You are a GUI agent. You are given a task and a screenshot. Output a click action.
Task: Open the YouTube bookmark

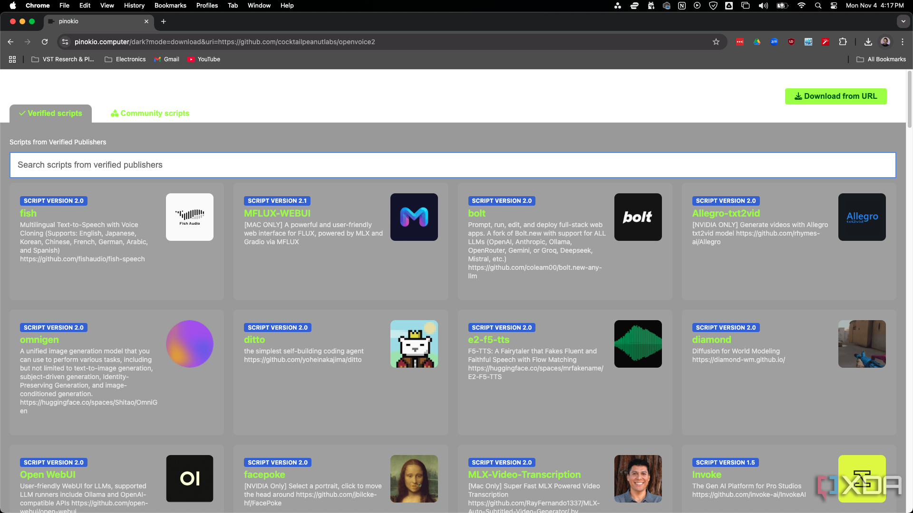204,59
